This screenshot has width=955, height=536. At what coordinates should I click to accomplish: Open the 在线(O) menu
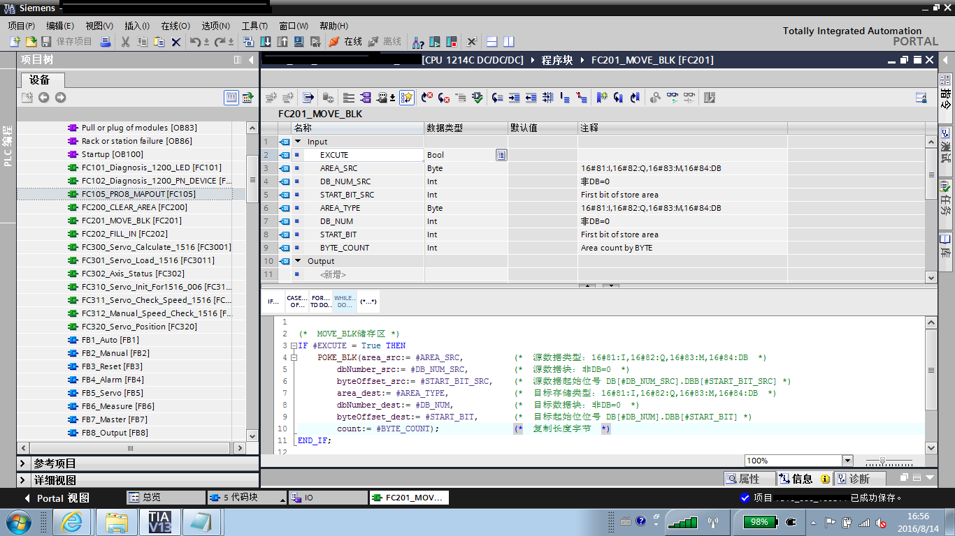(x=175, y=26)
